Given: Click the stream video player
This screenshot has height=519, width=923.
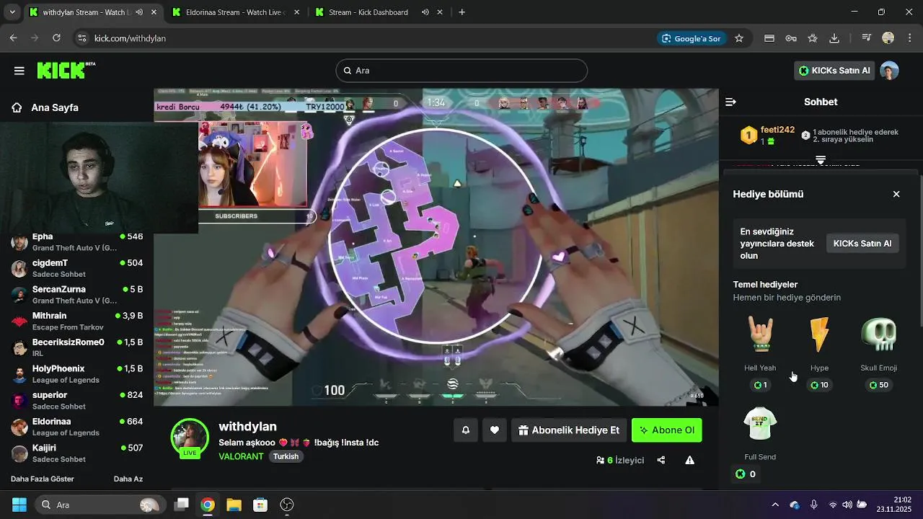Looking at the screenshot, I should pos(436,247).
